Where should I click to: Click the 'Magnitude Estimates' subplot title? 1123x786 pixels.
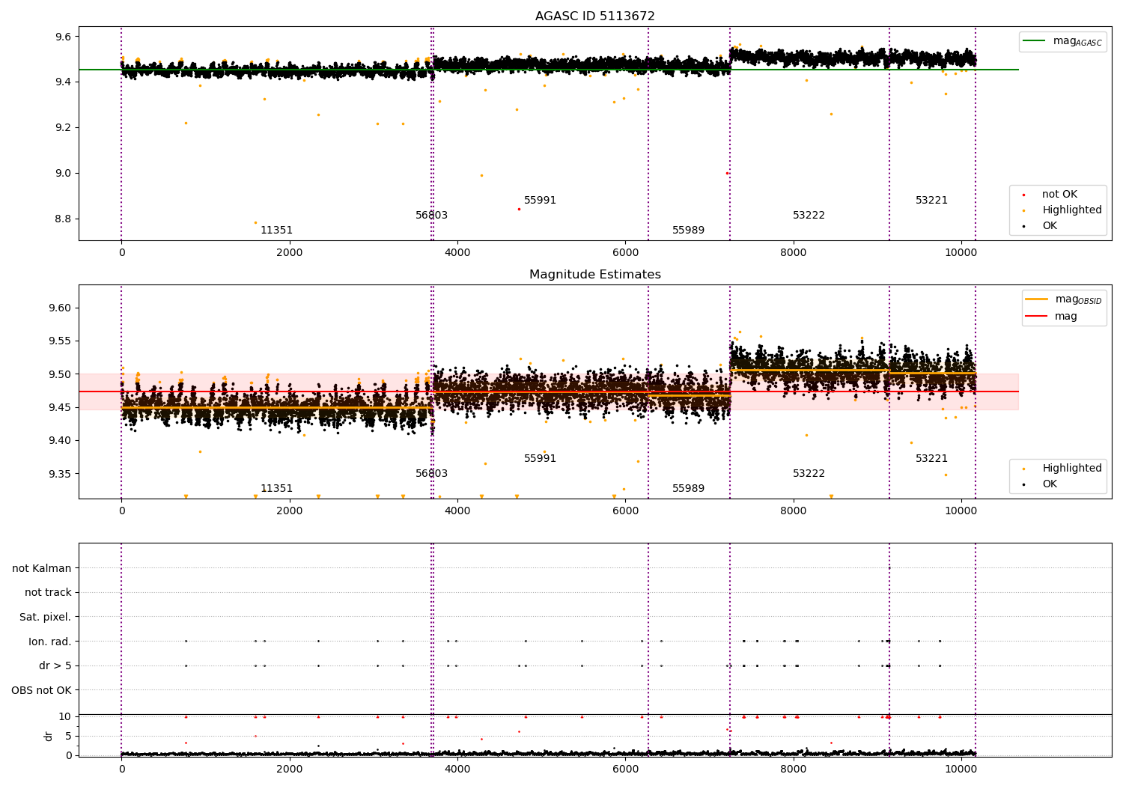click(594, 275)
